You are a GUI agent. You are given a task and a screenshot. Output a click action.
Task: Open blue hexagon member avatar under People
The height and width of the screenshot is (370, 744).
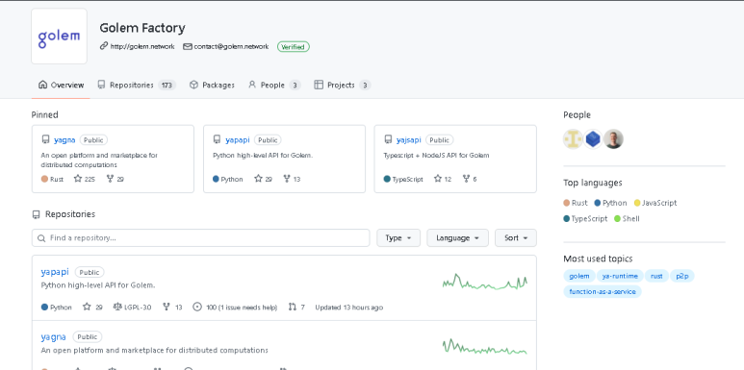(x=593, y=139)
